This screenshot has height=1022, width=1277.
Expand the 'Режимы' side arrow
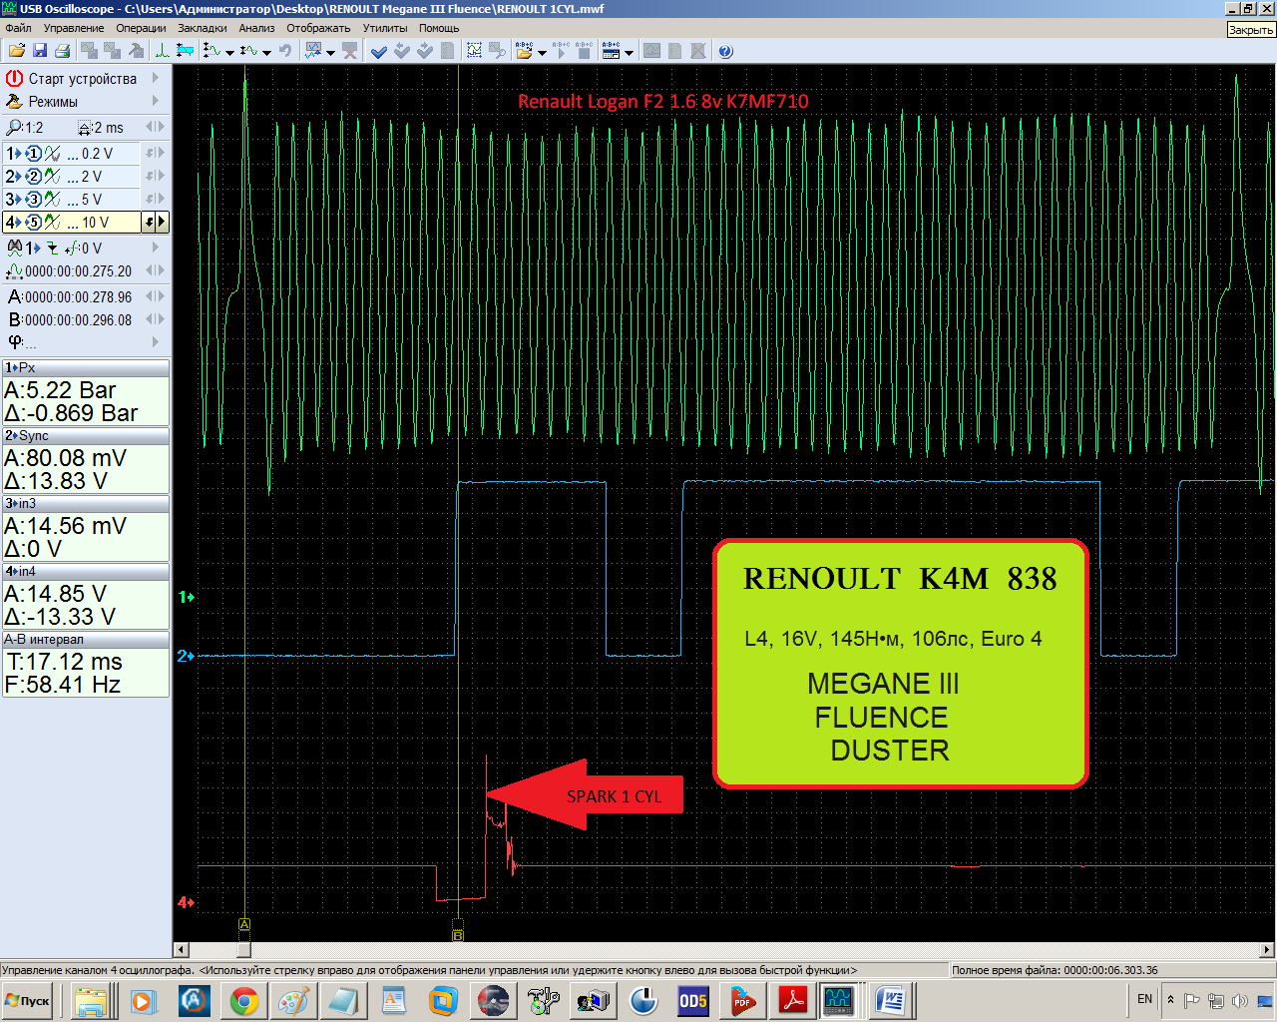pyautogui.click(x=155, y=101)
